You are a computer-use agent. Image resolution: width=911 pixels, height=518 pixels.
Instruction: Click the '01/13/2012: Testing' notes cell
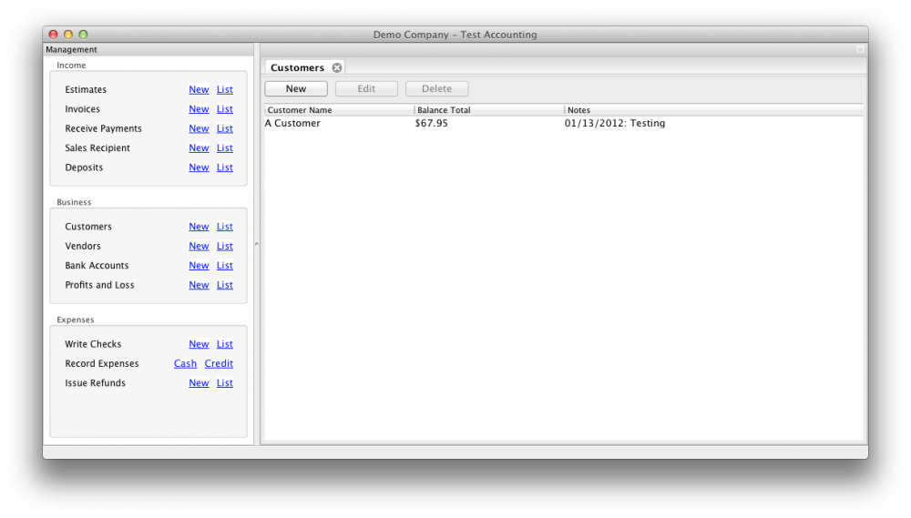click(x=615, y=123)
